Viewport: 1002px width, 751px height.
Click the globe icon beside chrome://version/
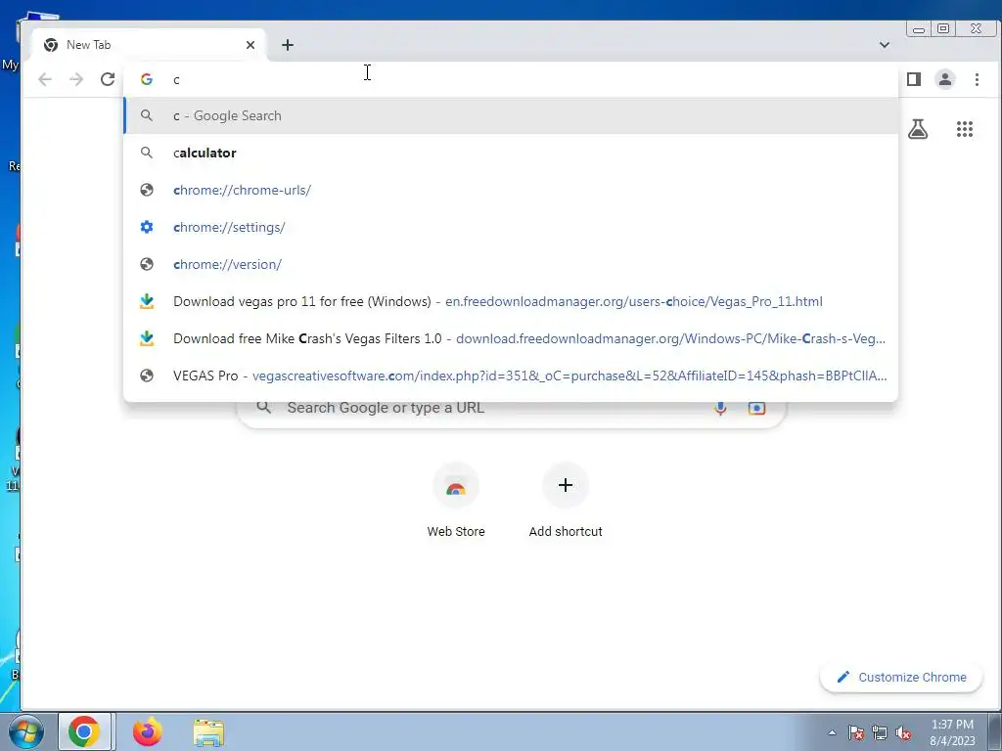147,264
